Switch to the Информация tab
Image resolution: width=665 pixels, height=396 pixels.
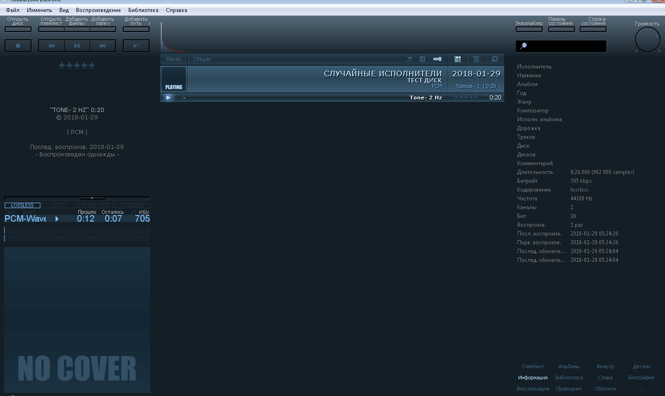(533, 377)
